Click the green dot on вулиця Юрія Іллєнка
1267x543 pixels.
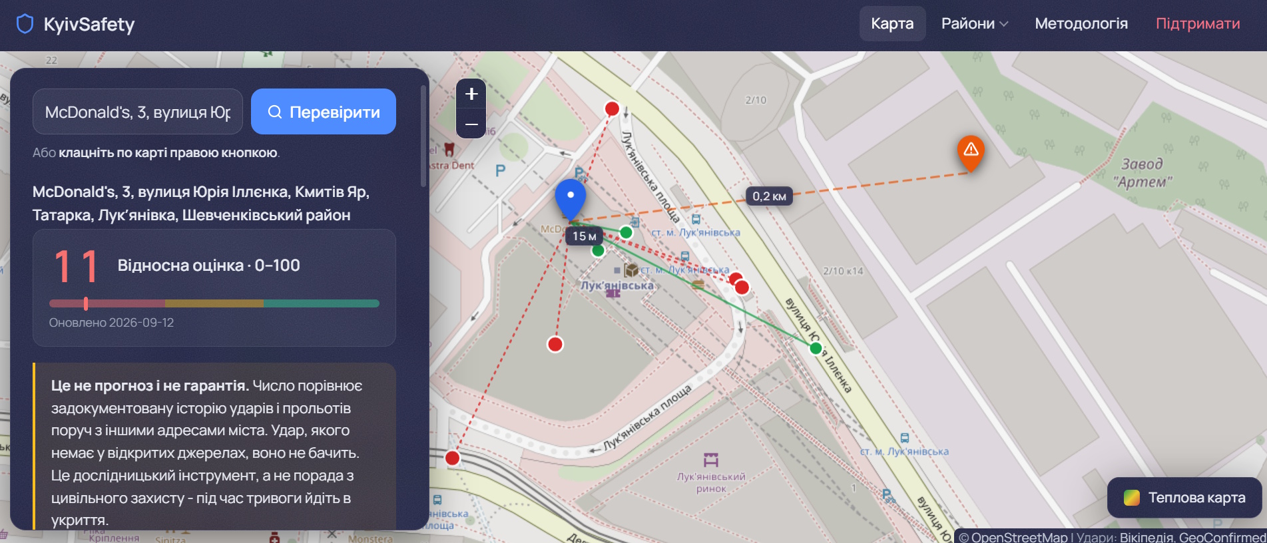pos(816,348)
